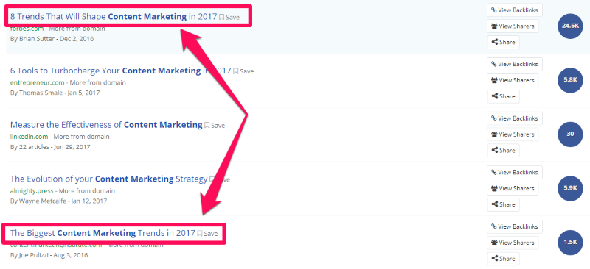590x269 pixels.
Task: Share the LinkedIn Measure the Effectiveness article
Action: click(503, 151)
